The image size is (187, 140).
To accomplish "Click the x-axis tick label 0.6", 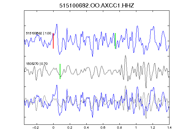I will [103, 128].
